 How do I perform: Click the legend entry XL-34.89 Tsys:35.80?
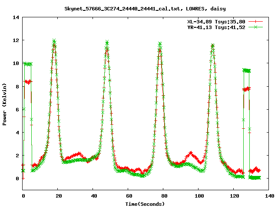coord(216,22)
